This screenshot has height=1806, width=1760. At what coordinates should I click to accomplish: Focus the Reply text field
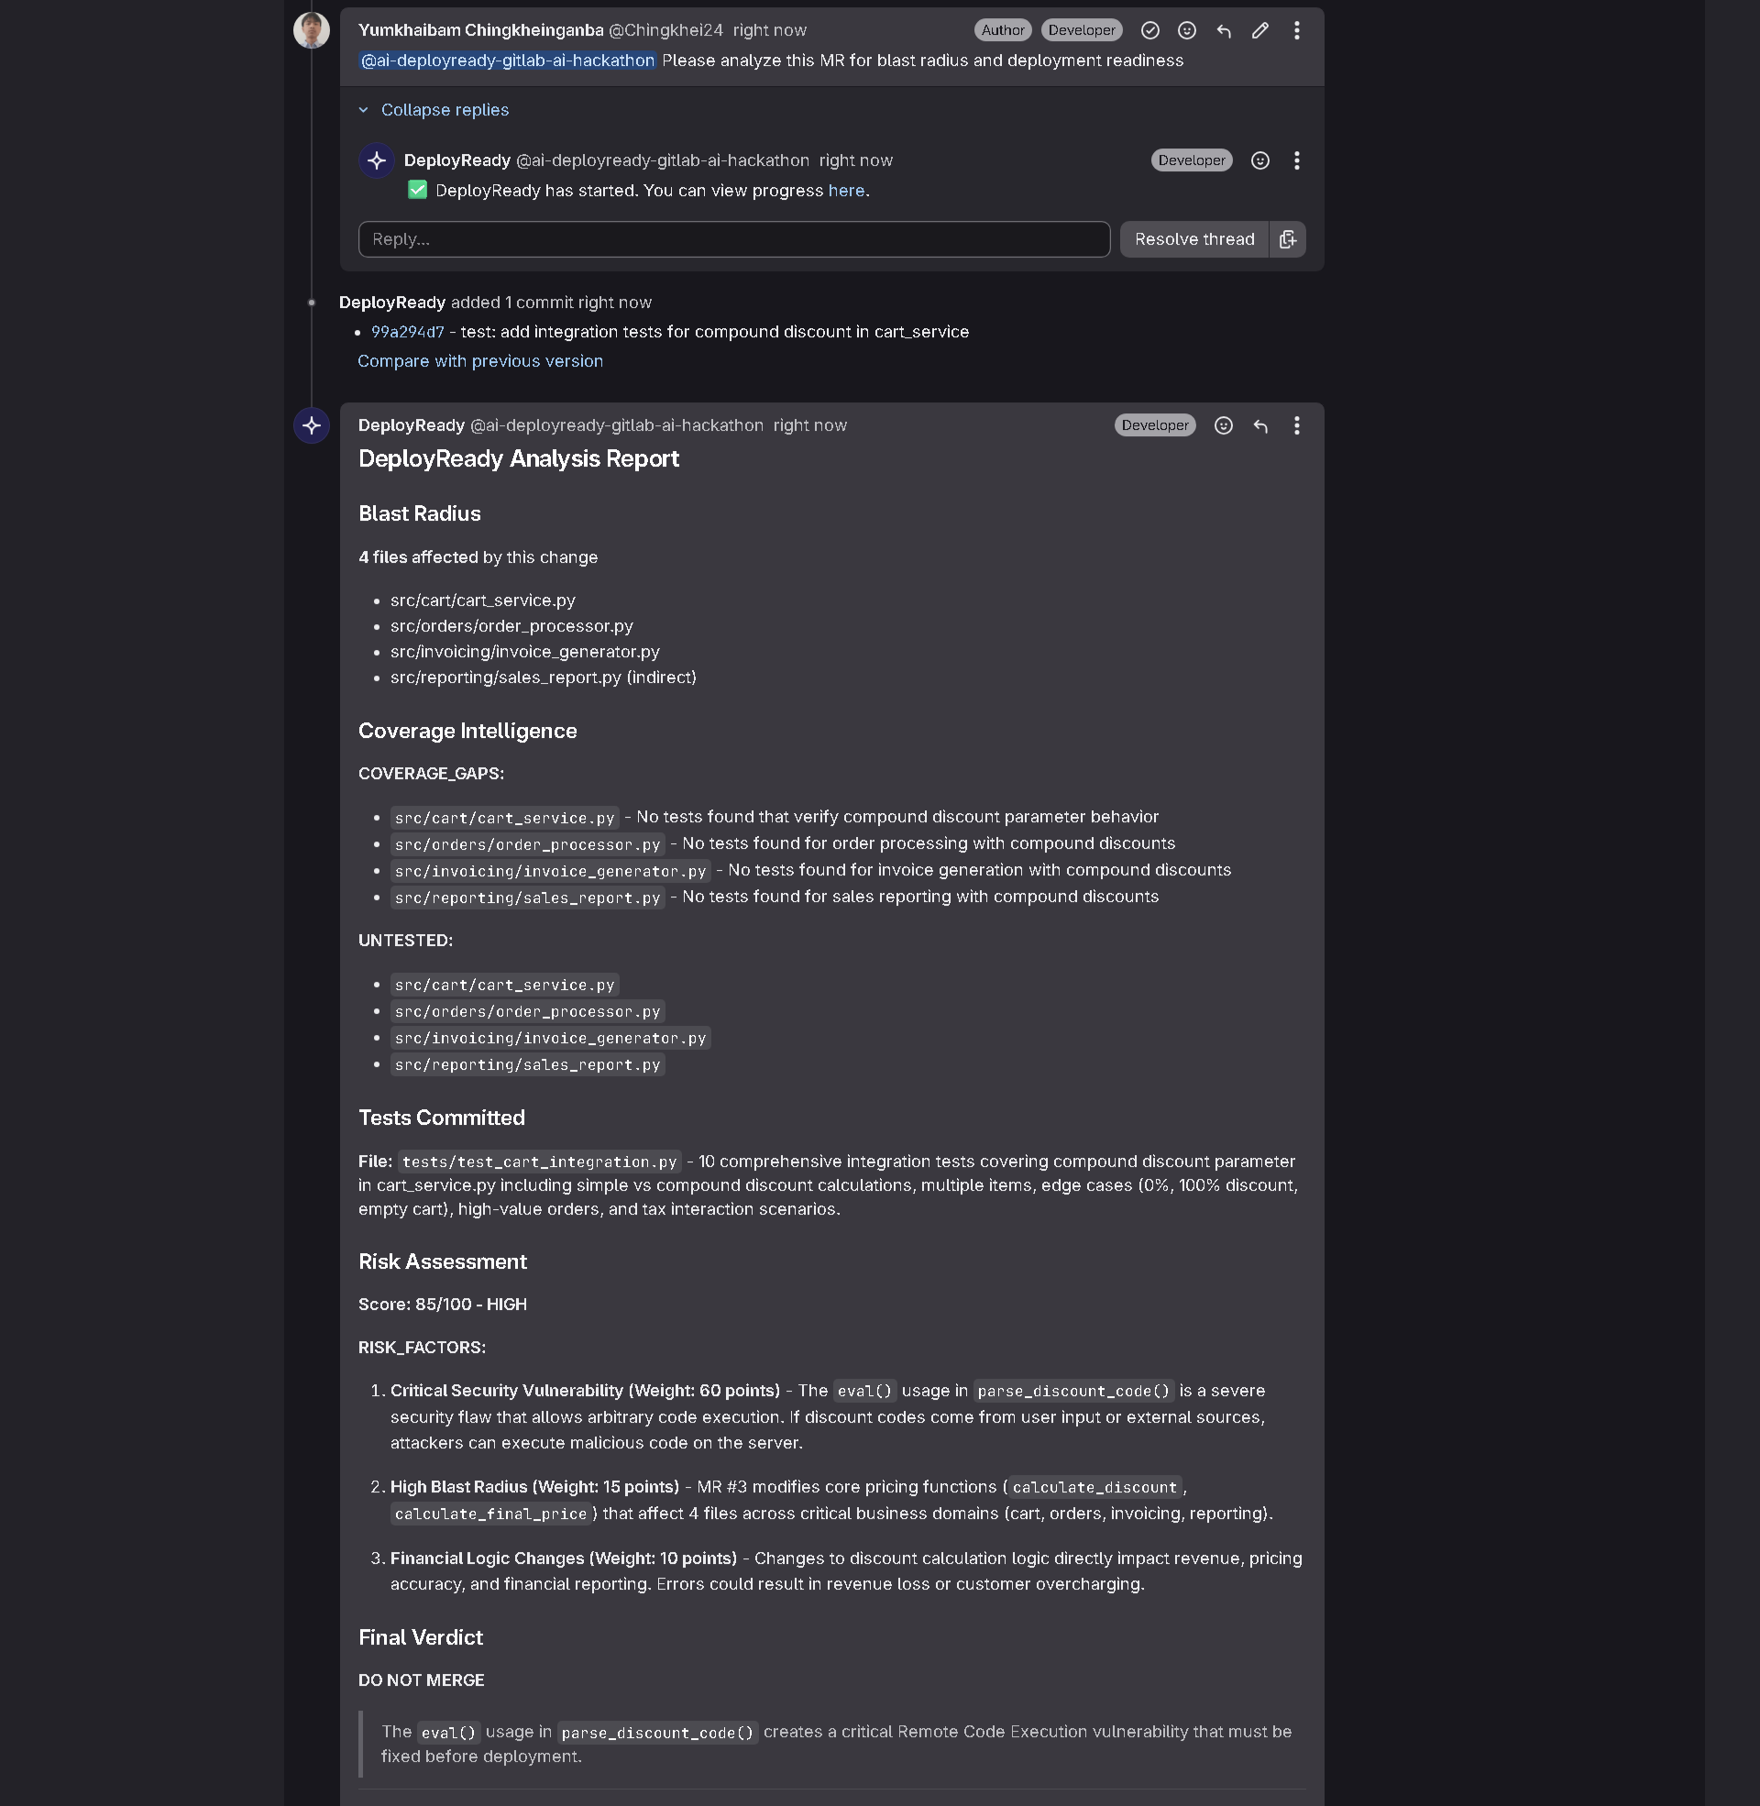734,239
